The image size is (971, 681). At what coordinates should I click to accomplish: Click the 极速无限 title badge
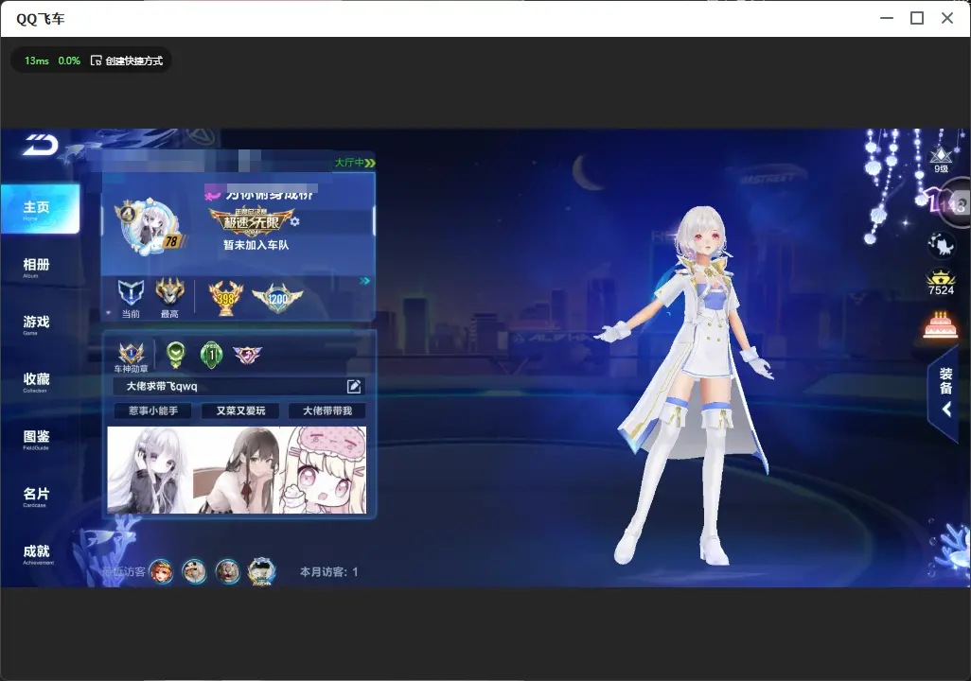(x=250, y=221)
